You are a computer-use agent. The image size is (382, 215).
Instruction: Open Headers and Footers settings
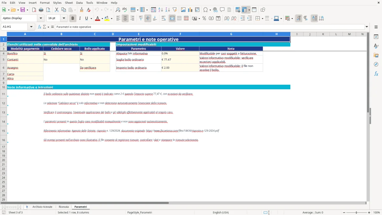coord(229,10)
